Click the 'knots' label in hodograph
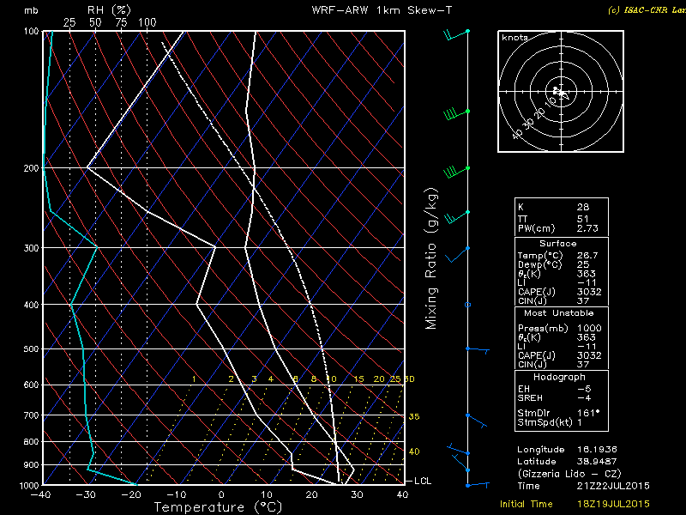 click(514, 38)
